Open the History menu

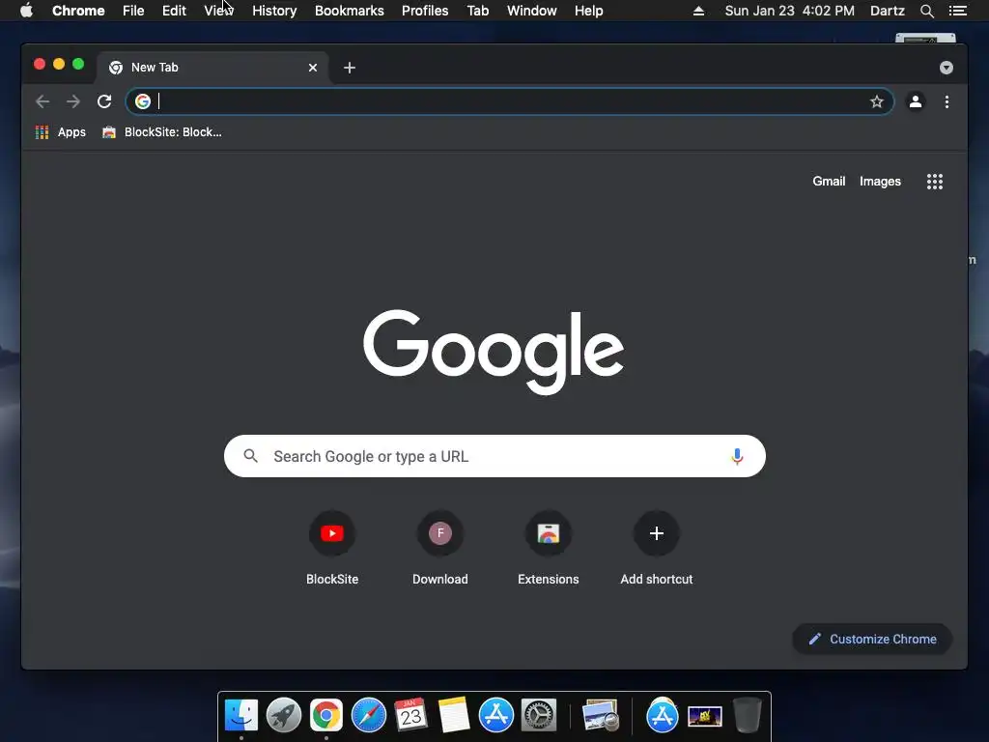274,11
